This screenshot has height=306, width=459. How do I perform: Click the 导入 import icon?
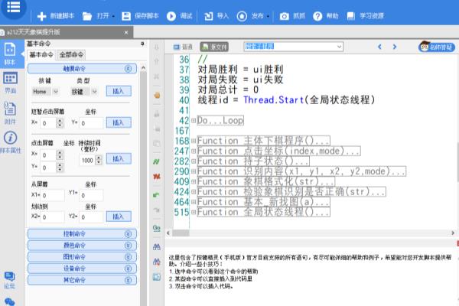(x=208, y=16)
